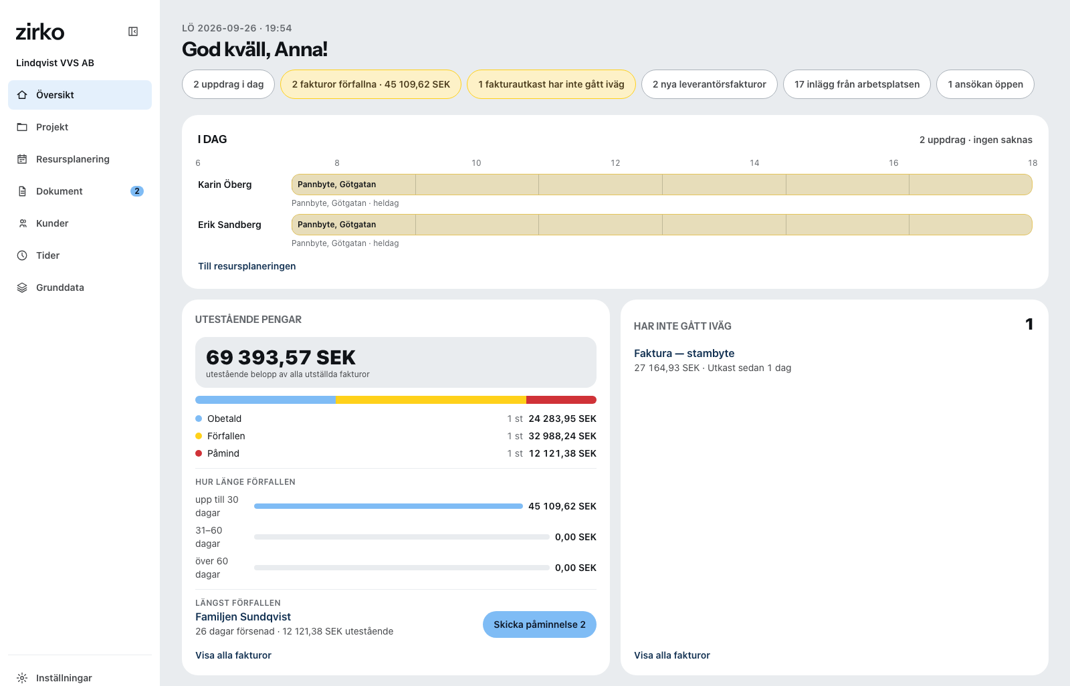Click the Dokument file icon
Screen dimensions: 1070x686
[x=22, y=191]
